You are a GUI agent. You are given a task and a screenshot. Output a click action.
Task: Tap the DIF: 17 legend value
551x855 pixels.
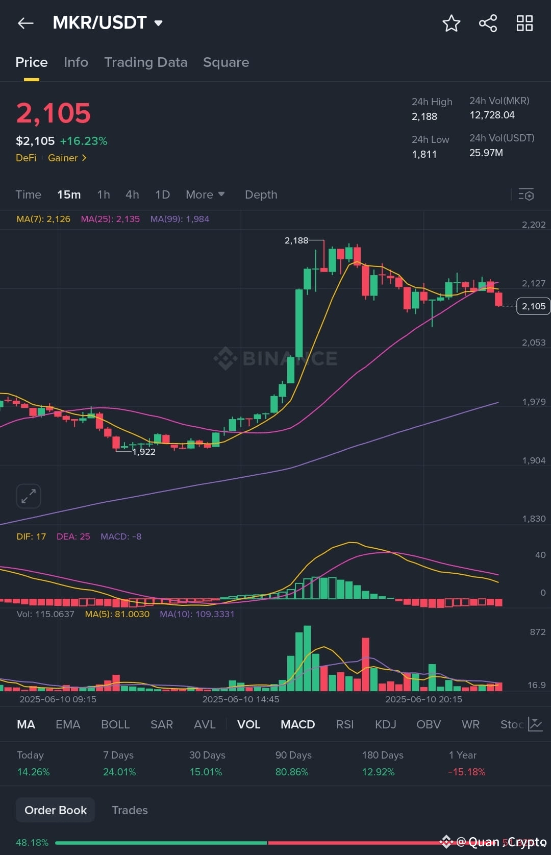[31, 536]
